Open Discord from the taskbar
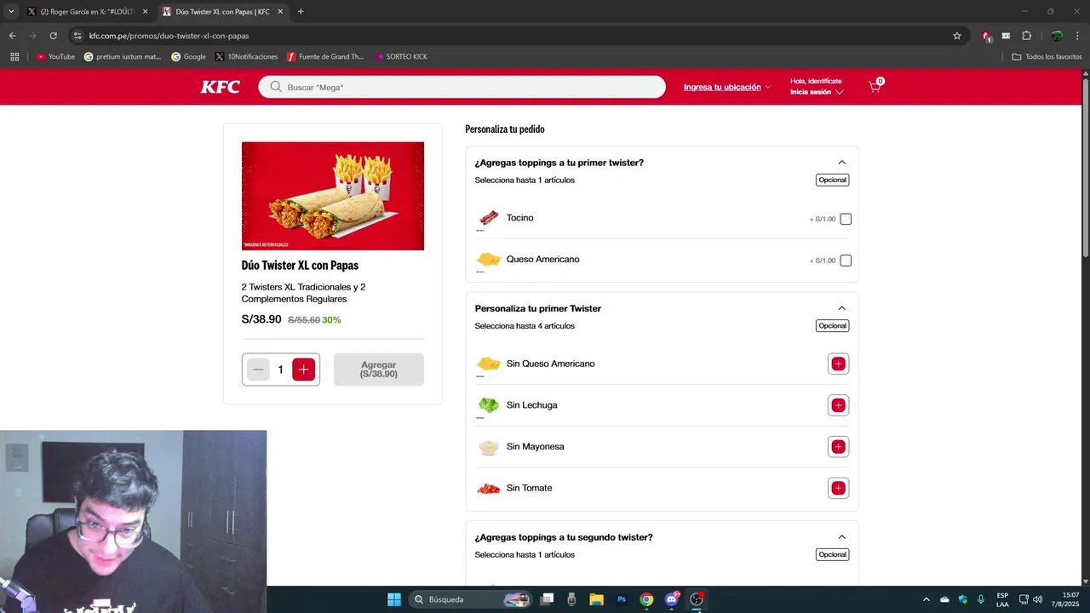Screen dimensions: 1090x613 pyautogui.click(x=672, y=599)
